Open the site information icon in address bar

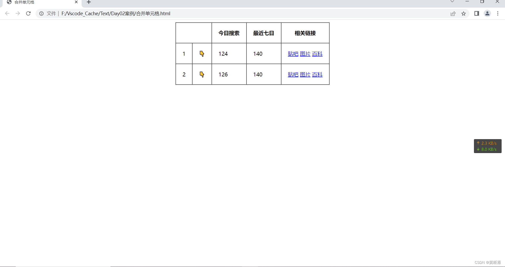tap(41, 13)
